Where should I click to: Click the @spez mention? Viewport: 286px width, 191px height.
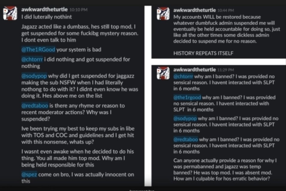(x=29, y=175)
